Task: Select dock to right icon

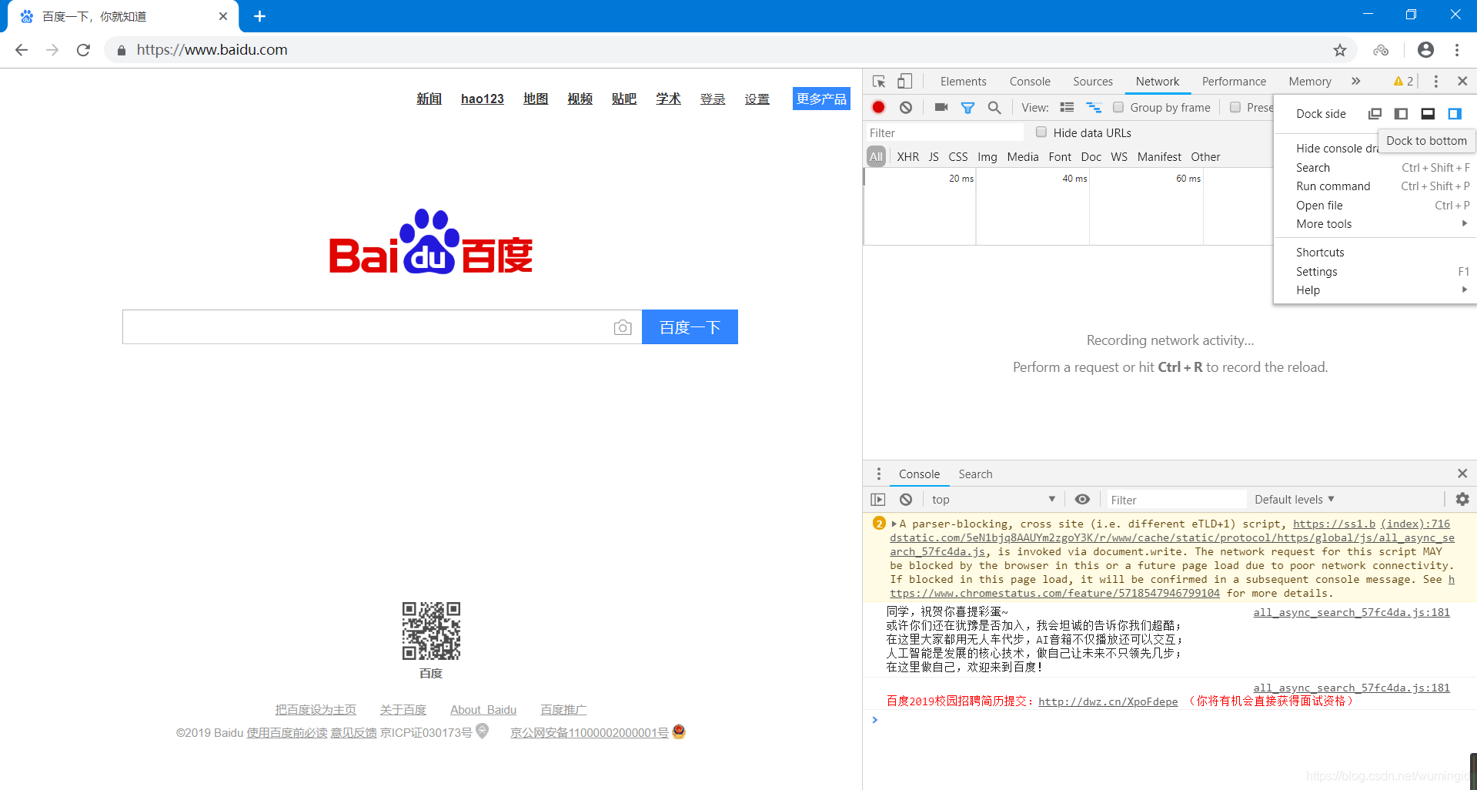Action: [x=1455, y=114]
